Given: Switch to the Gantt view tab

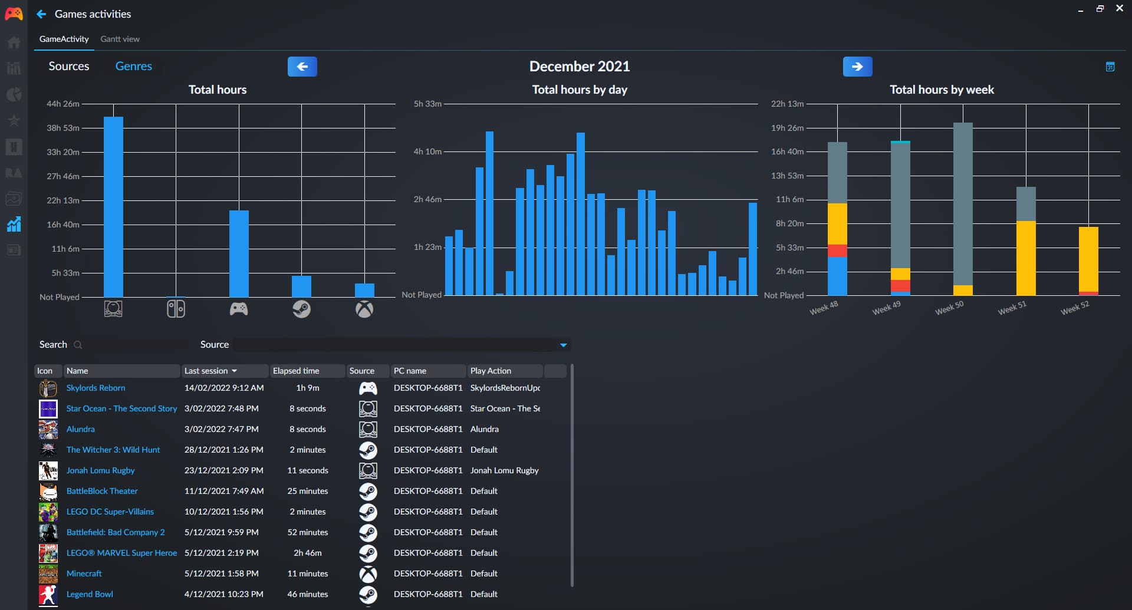Looking at the screenshot, I should coord(120,39).
